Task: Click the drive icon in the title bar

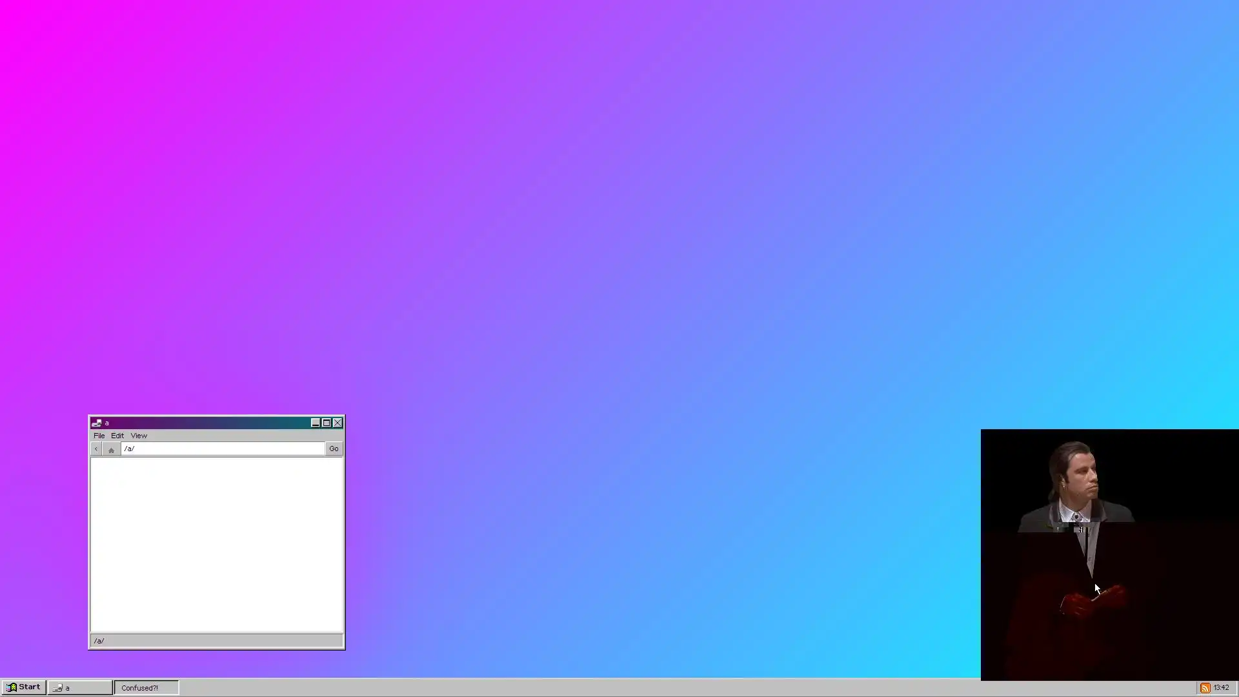Action: (96, 423)
